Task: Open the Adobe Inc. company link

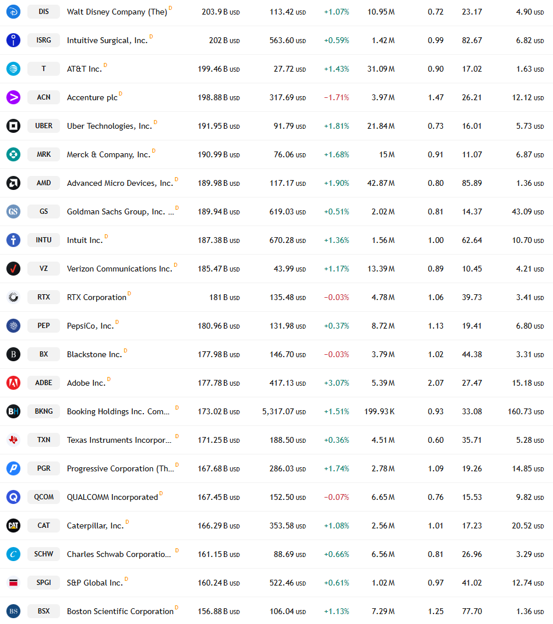Action: click(86, 383)
